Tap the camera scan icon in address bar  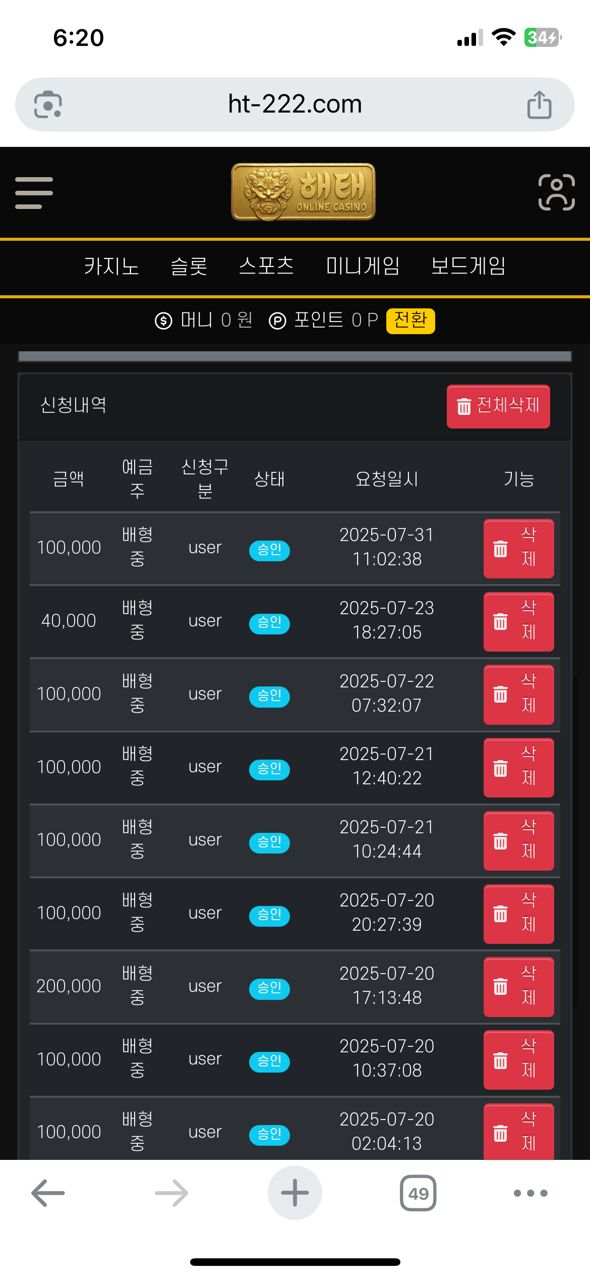point(48,105)
